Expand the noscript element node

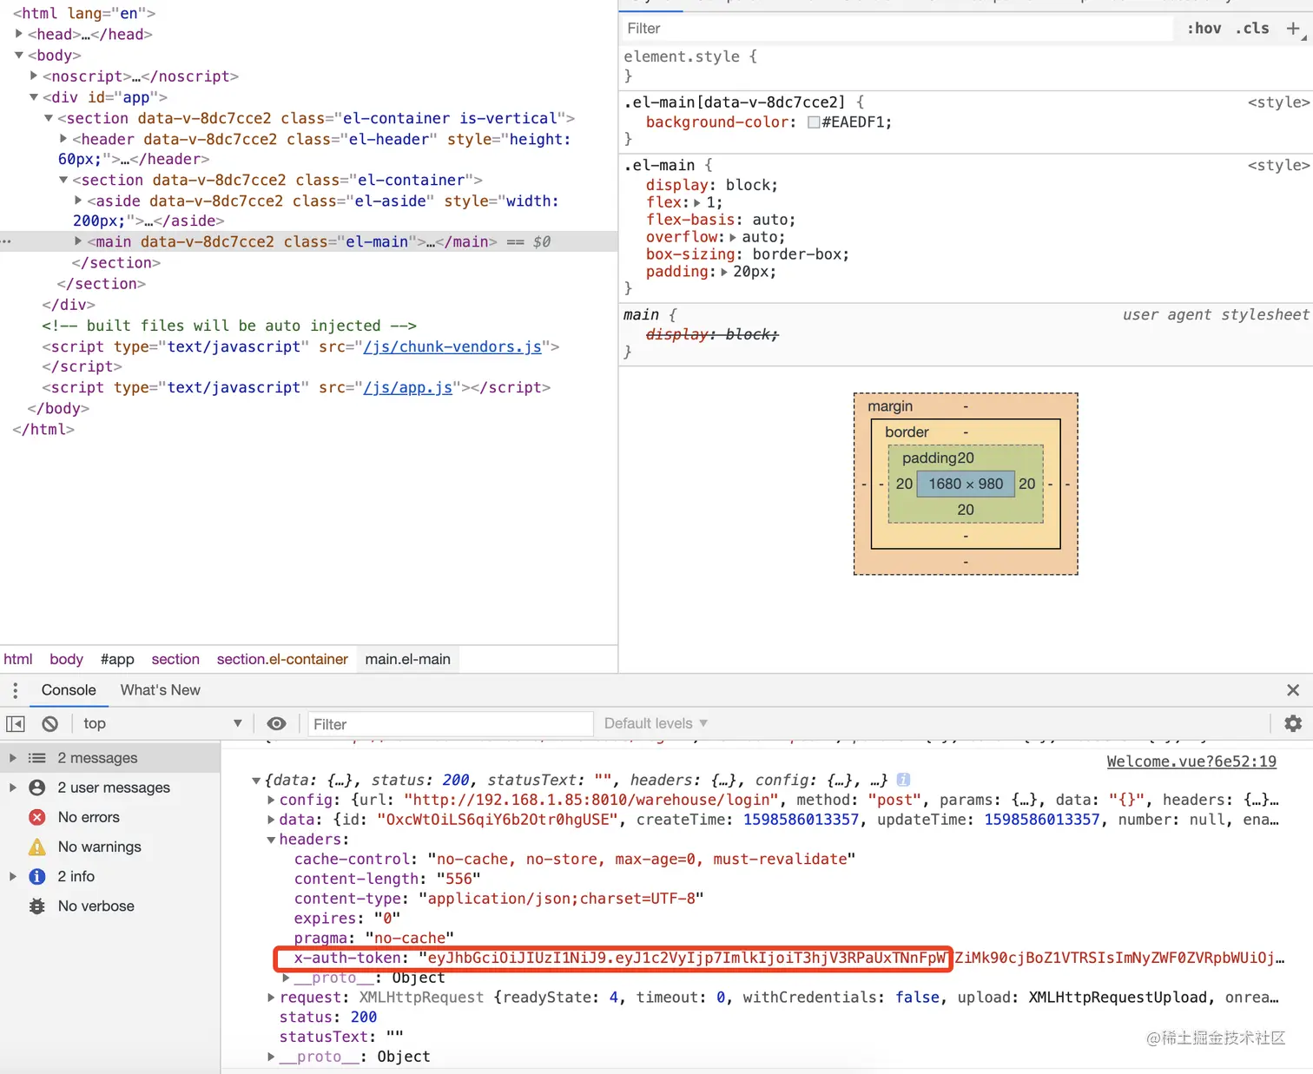34,76
